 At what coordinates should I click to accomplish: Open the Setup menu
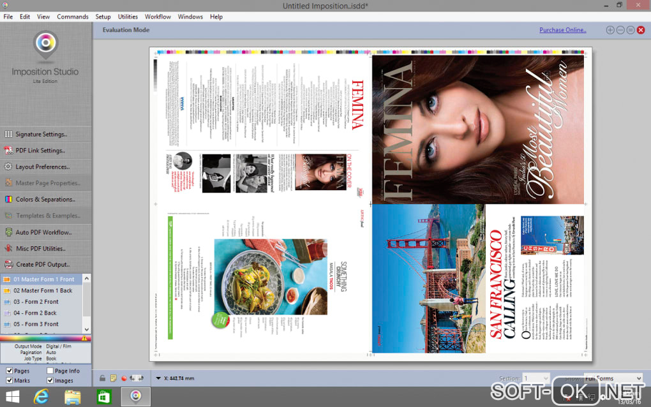pyautogui.click(x=103, y=17)
